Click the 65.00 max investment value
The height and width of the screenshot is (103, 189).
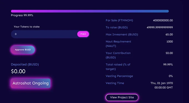[169, 35]
